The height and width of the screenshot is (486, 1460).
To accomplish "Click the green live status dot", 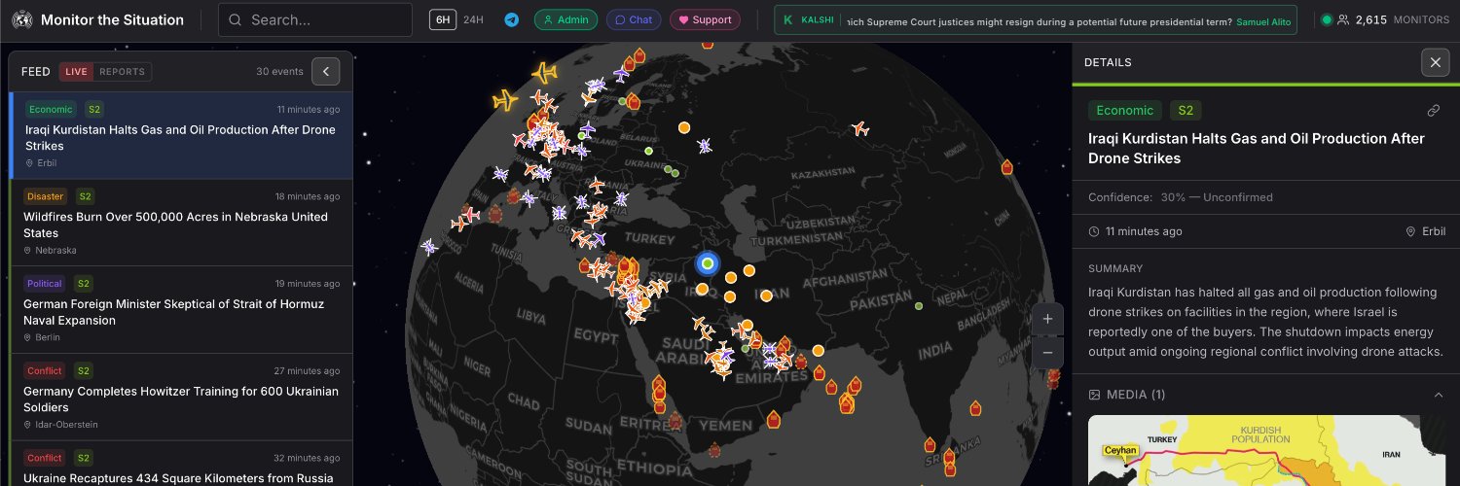I will pos(1326,19).
